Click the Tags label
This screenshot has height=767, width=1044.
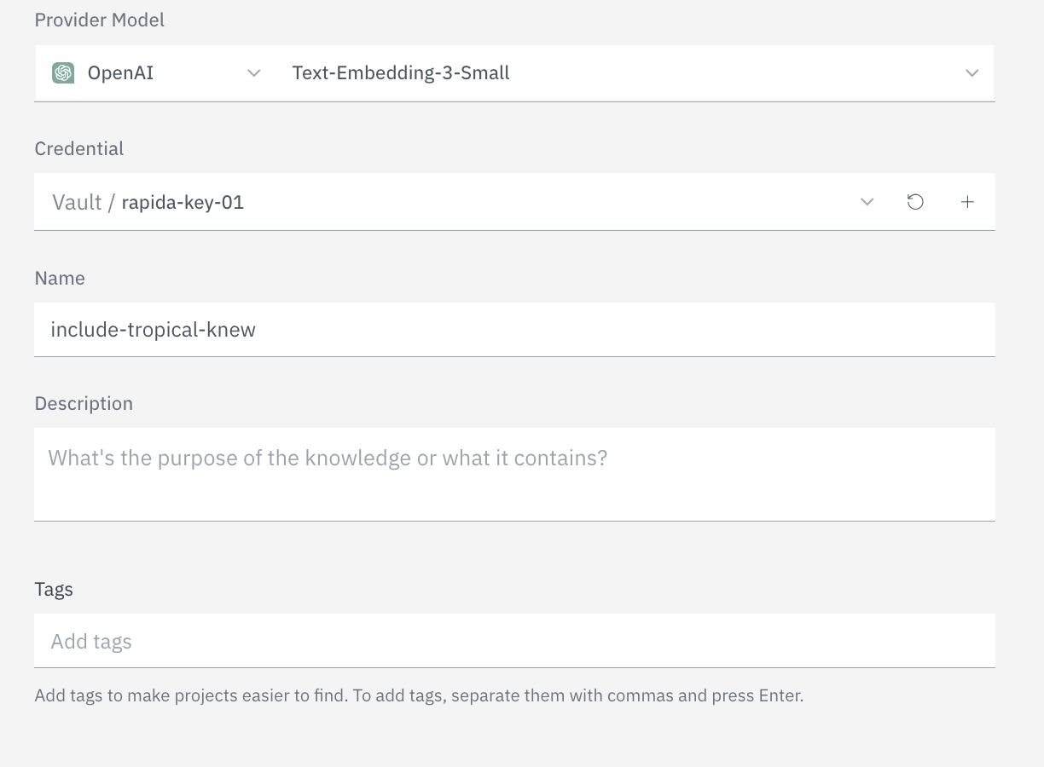(54, 589)
